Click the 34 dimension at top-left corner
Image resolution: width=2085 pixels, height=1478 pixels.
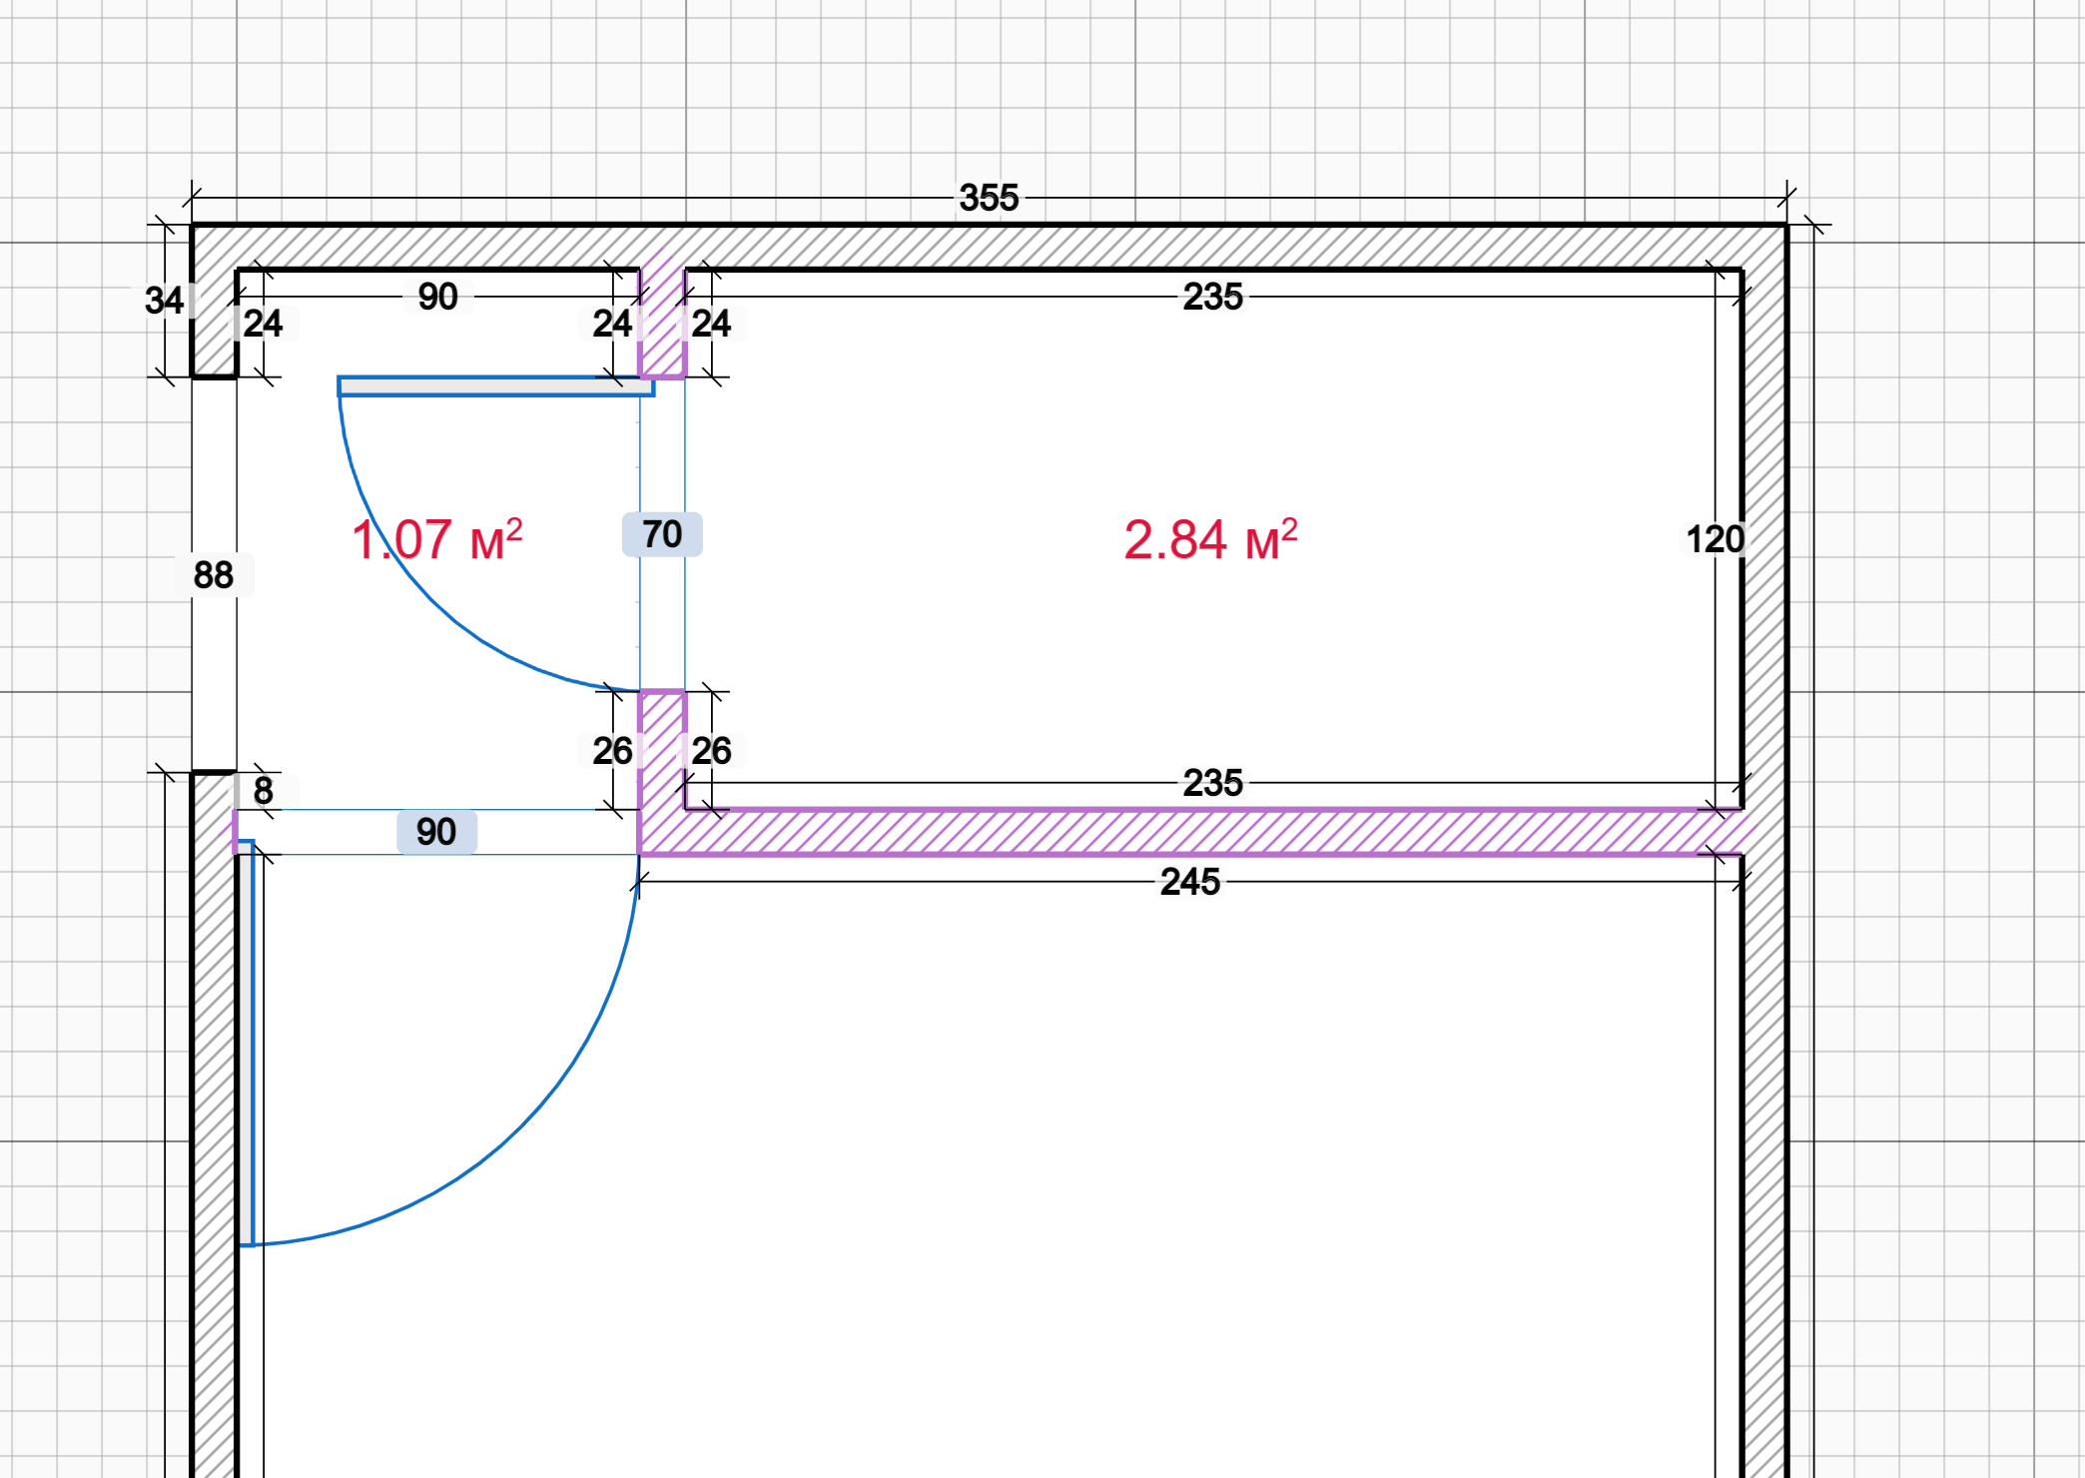(164, 301)
